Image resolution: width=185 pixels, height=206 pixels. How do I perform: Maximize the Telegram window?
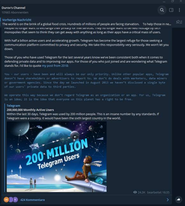173,1
